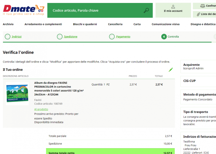Screen dimensions: 216x154
Task: Open the Al prodotto link
Action: (x=41, y=109)
